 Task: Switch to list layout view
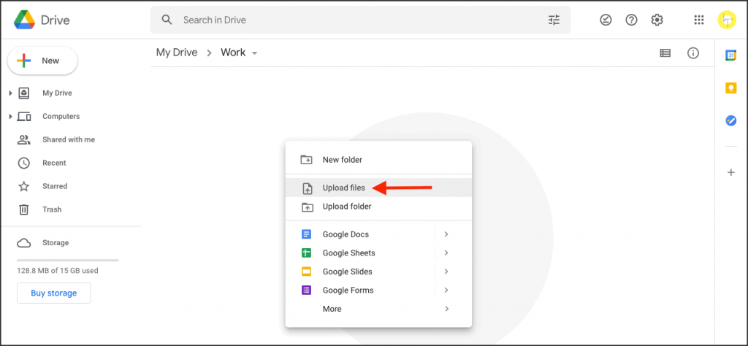[665, 53]
